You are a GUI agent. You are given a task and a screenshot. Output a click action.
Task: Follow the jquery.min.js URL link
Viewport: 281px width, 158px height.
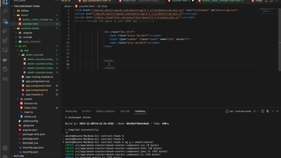(x=136, y=18)
